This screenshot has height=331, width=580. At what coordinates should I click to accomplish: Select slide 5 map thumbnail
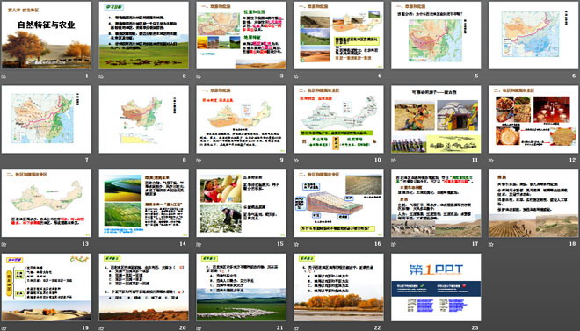[x=436, y=35]
